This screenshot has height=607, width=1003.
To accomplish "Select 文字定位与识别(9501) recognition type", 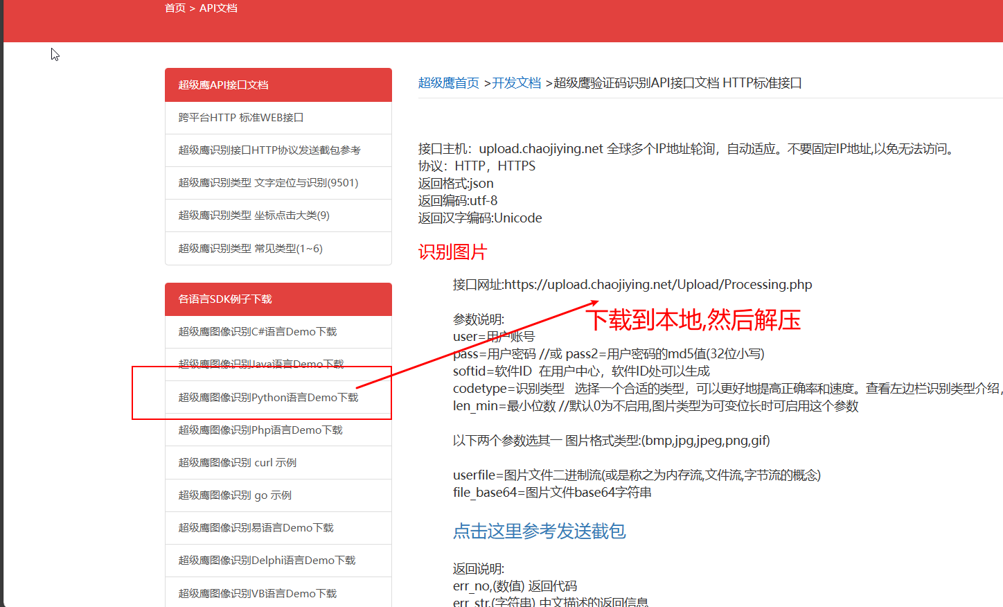I will pos(268,183).
